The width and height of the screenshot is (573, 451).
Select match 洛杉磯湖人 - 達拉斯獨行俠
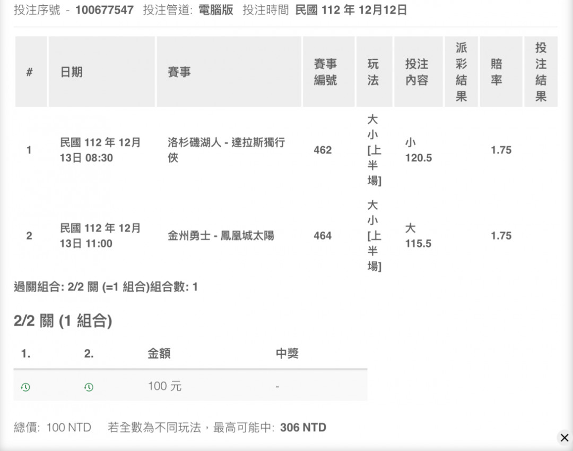pos(226,150)
